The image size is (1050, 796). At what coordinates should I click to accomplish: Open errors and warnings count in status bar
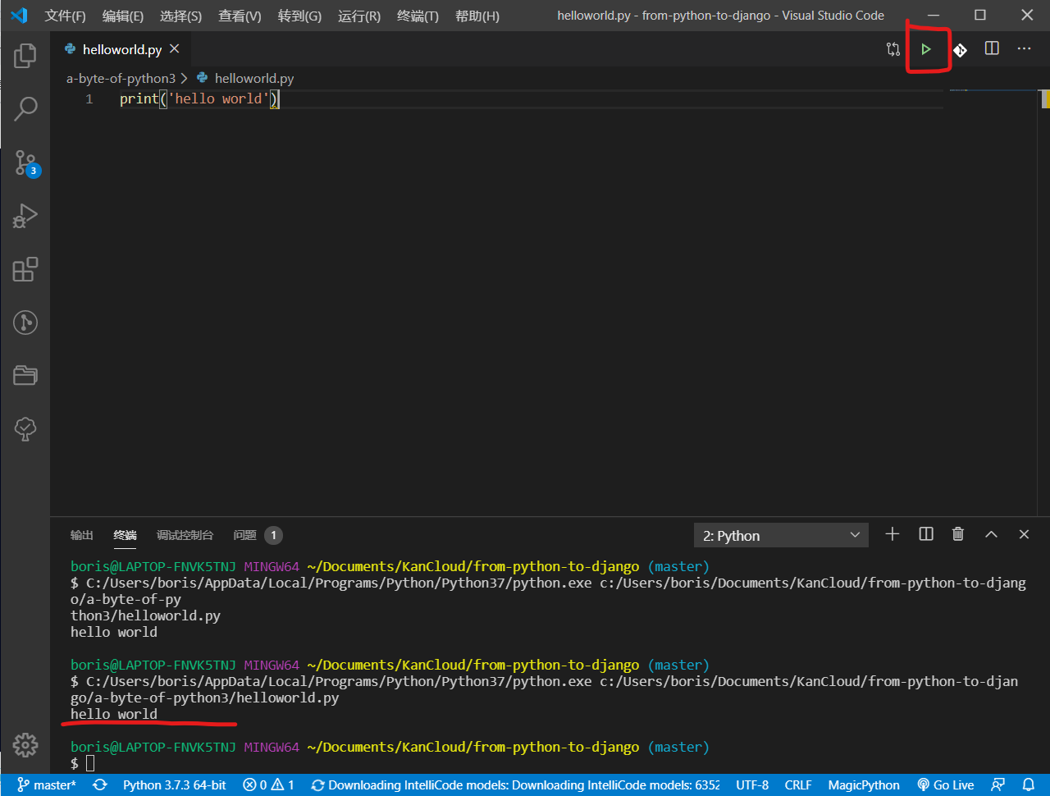(268, 785)
